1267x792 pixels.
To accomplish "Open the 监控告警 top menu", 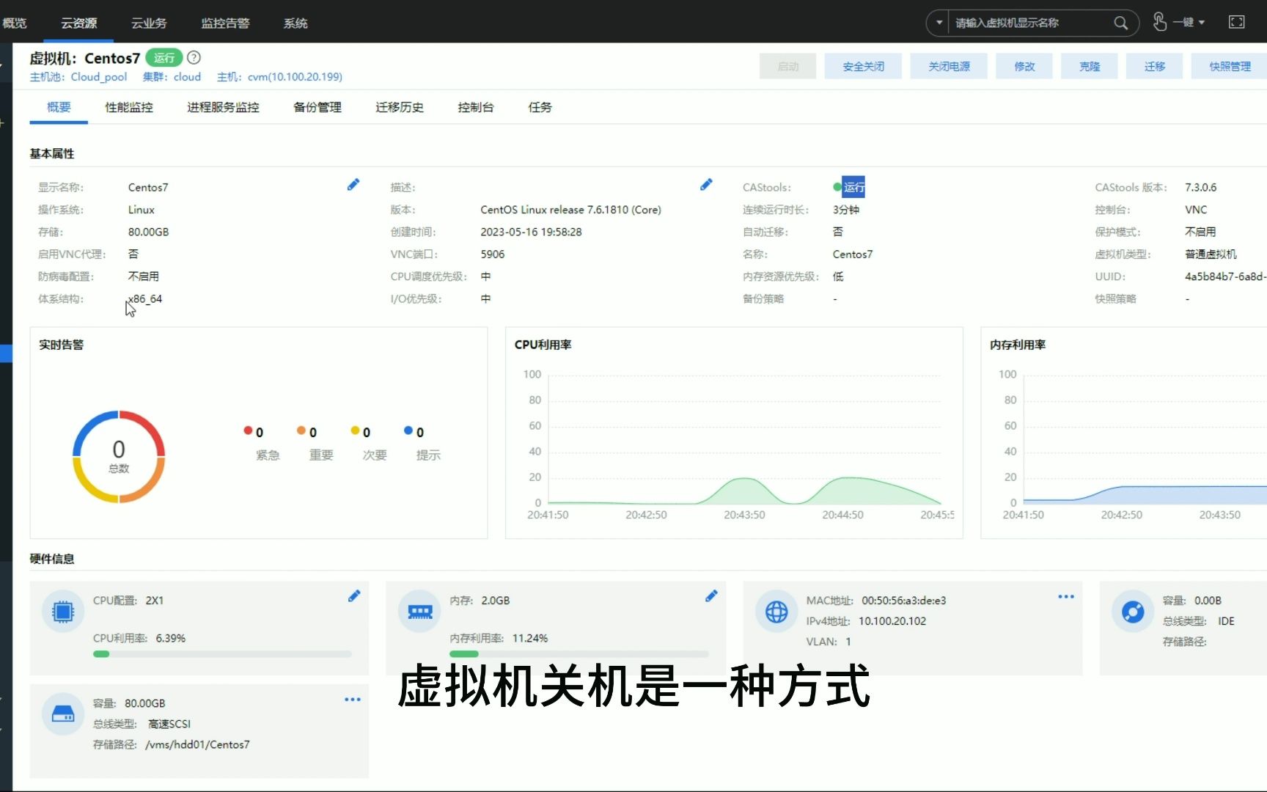I will click(x=225, y=23).
